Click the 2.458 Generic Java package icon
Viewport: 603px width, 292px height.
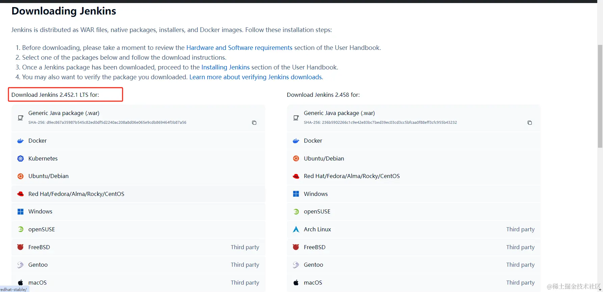pyautogui.click(x=296, y=118)
